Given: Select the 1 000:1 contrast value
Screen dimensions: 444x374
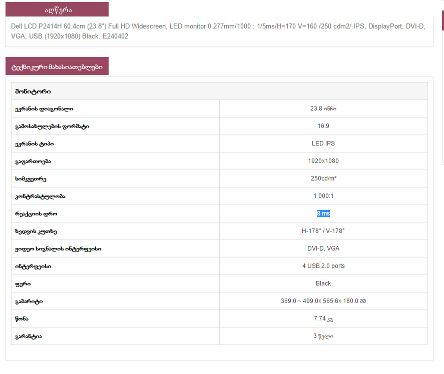Looking at the screenshot, I should click(x=323, y=196).
